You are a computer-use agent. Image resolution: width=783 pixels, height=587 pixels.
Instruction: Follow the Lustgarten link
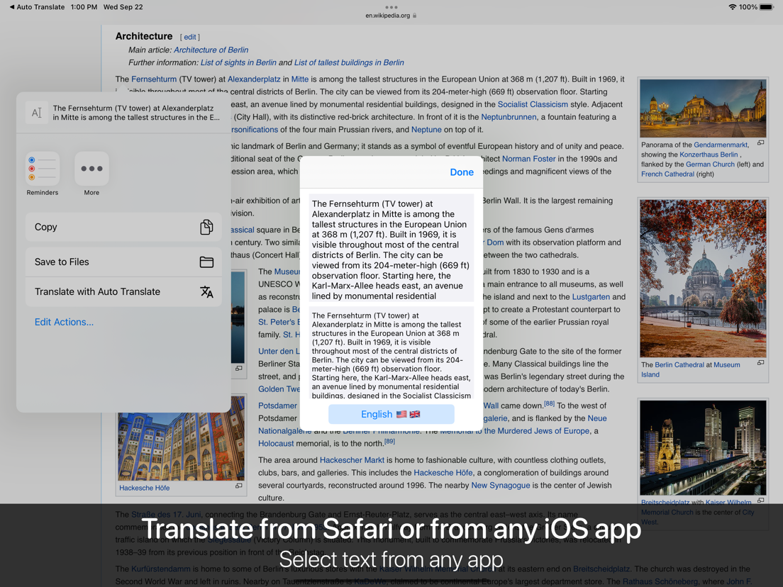tap(591, 297)
